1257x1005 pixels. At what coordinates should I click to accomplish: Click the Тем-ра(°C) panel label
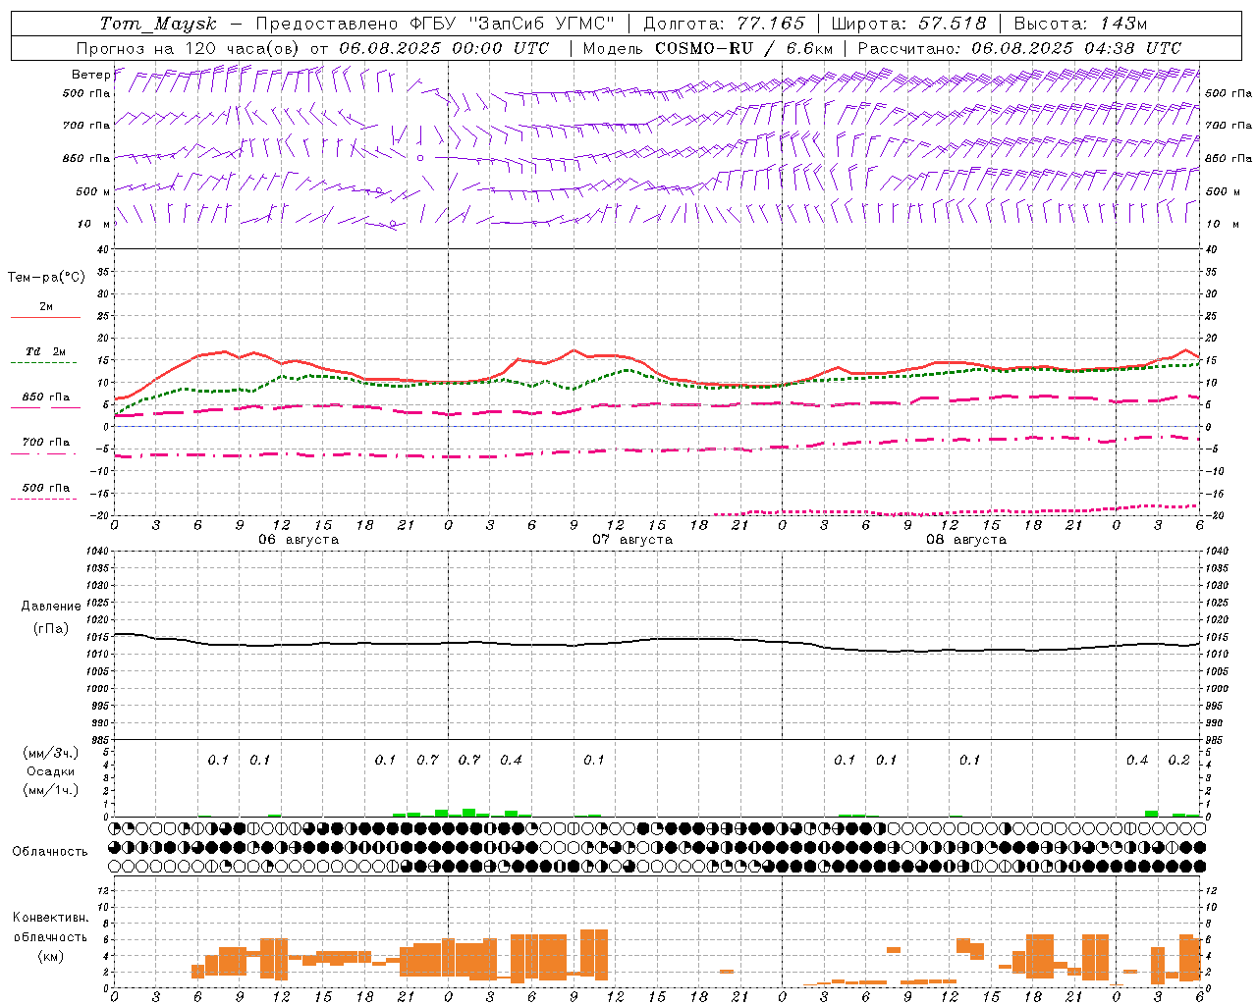pos(46,278)
